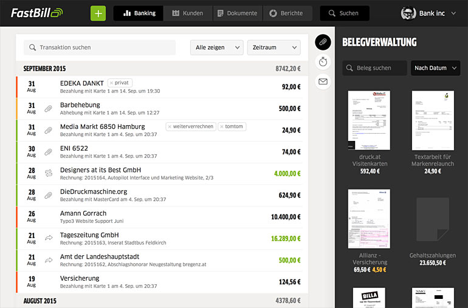The width and height of the screenshot is (468, 308).
Task: Click the 16.289,00 € green amount
Action: [x=286, y=239]
